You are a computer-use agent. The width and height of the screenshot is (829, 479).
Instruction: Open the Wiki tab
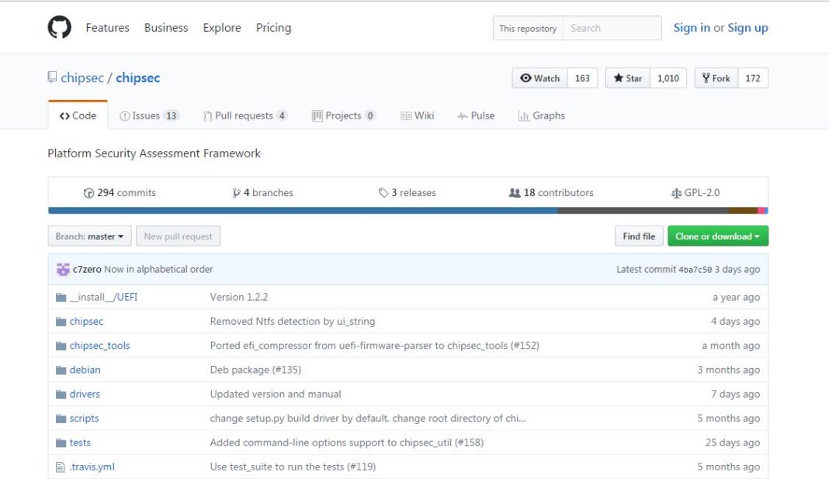click(x=418, y=115)
